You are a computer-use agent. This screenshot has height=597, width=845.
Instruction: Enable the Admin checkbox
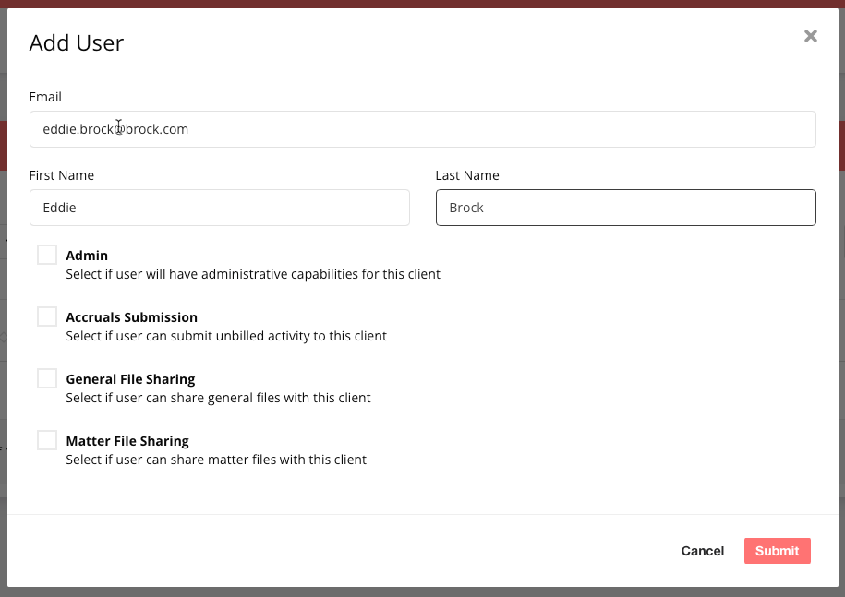[47, 254]
